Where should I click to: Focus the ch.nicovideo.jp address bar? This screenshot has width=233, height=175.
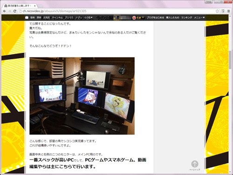[118, 11]
